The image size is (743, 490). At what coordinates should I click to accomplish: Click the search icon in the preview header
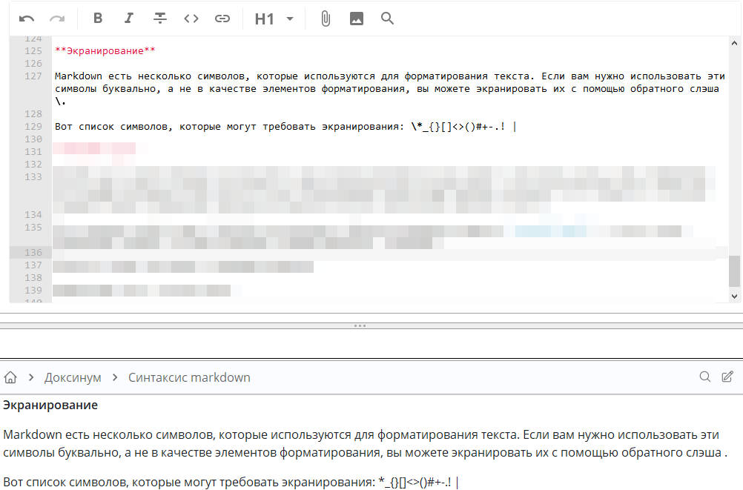click(x=705, y=377)
